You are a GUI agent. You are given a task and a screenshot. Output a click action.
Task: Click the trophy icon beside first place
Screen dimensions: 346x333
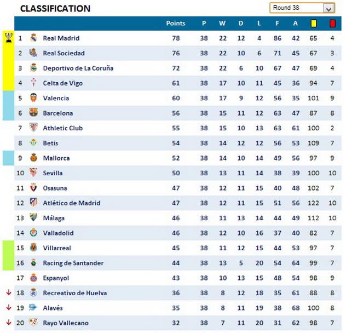(x=8, y=38)
